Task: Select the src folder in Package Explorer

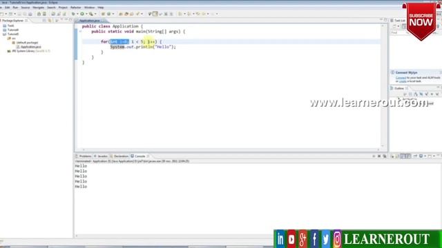Action: (12, 39)
